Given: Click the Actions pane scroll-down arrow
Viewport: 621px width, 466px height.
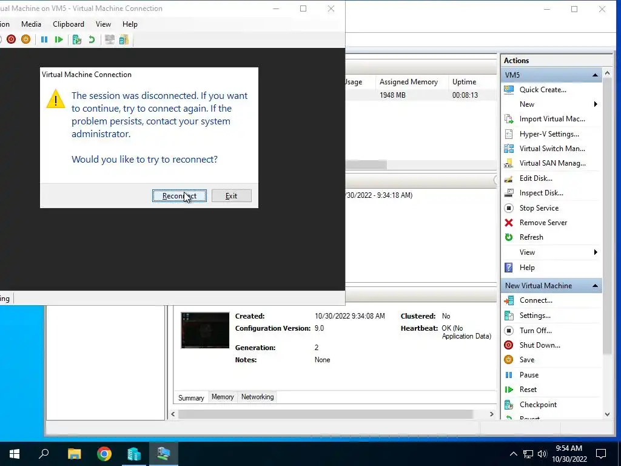Looking at the screenshot, I should pos(607,414).
